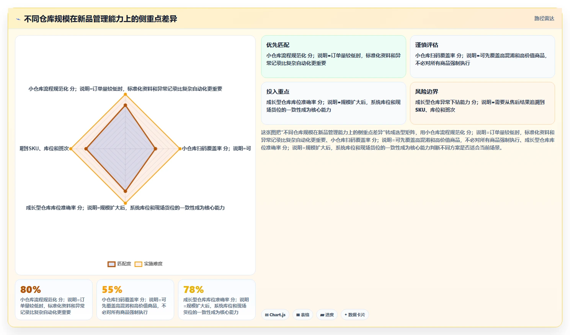
Task: Toggle the 实施难度 legend item
Action: point(149,264)
